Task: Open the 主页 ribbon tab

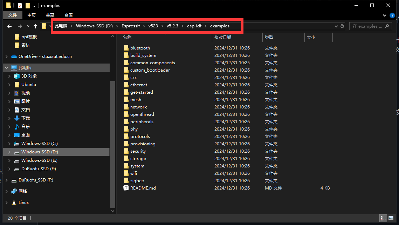Action: [32, 15]
